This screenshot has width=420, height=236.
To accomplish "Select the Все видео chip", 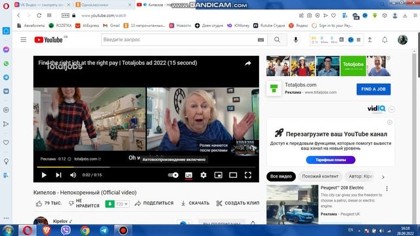I will [281, 176].
